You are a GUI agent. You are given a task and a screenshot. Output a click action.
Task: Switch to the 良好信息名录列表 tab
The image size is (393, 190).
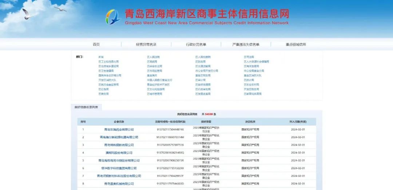pyautogui.click(x=87, y=107)
